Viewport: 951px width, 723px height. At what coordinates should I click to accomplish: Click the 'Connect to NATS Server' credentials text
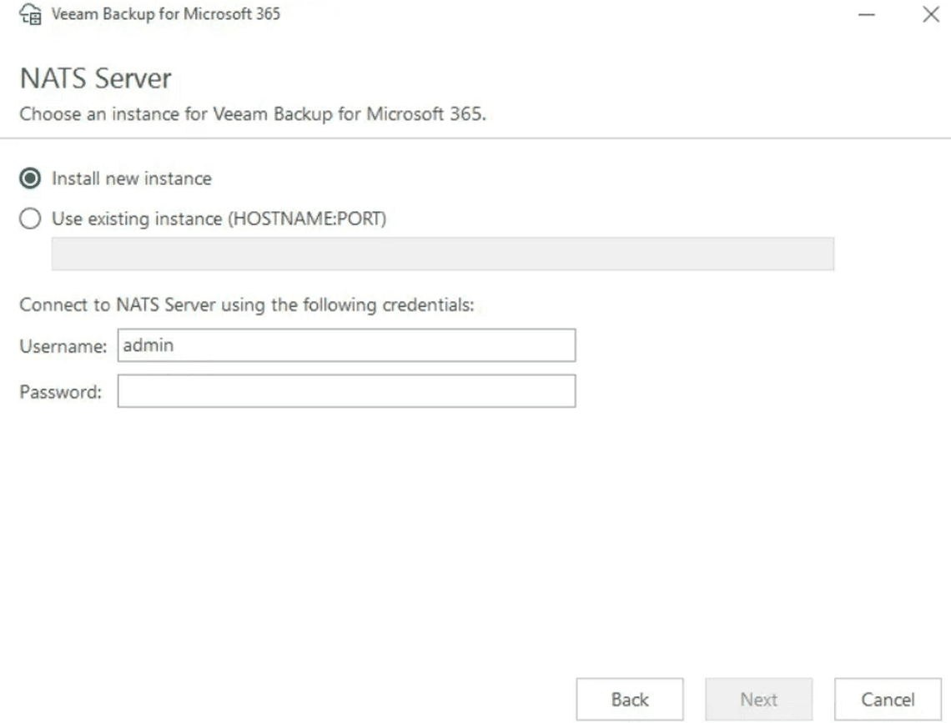point(246,305)
